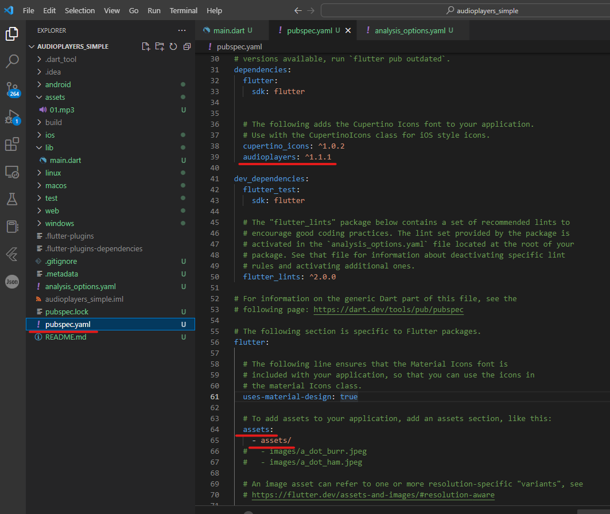Open the File menu
The height and width of the screenshot is (514, 610).
[28, 10]
